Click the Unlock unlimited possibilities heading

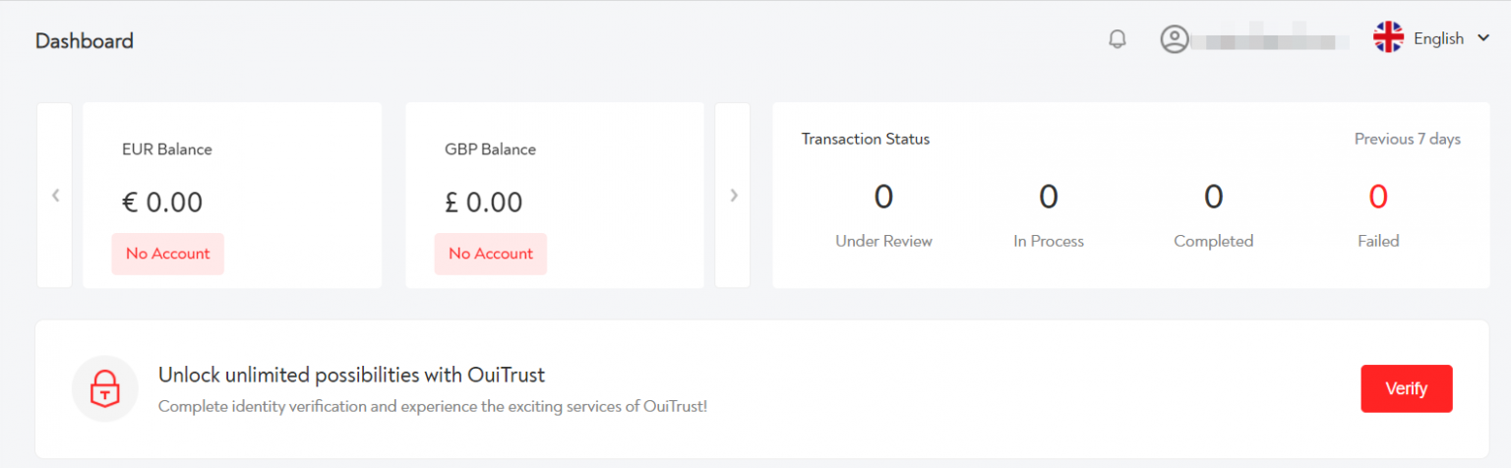click(x=351, y=375)
